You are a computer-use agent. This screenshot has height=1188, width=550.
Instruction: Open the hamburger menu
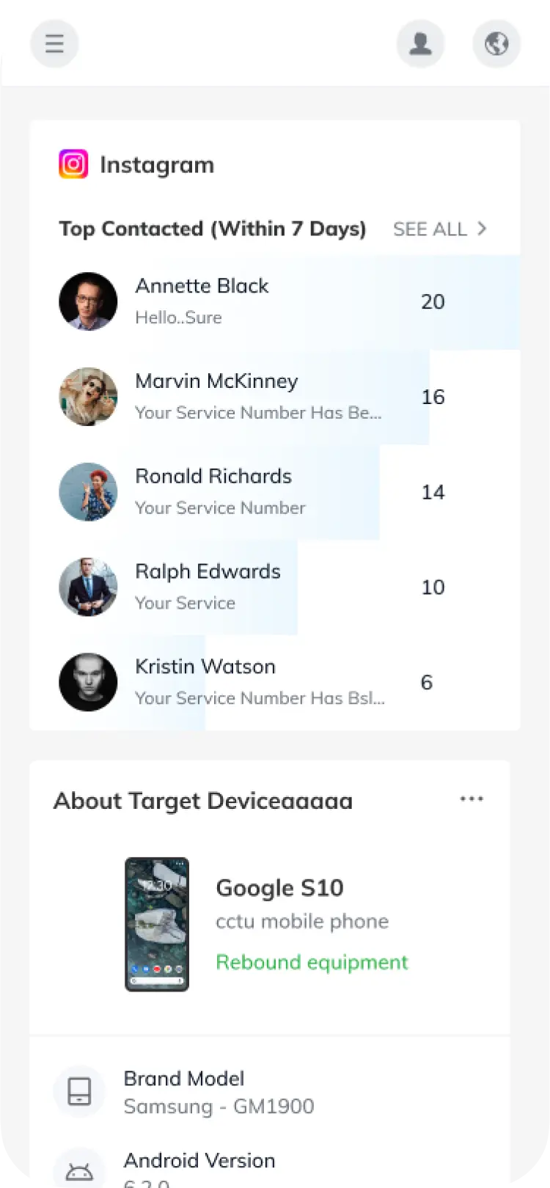(54, 44)
